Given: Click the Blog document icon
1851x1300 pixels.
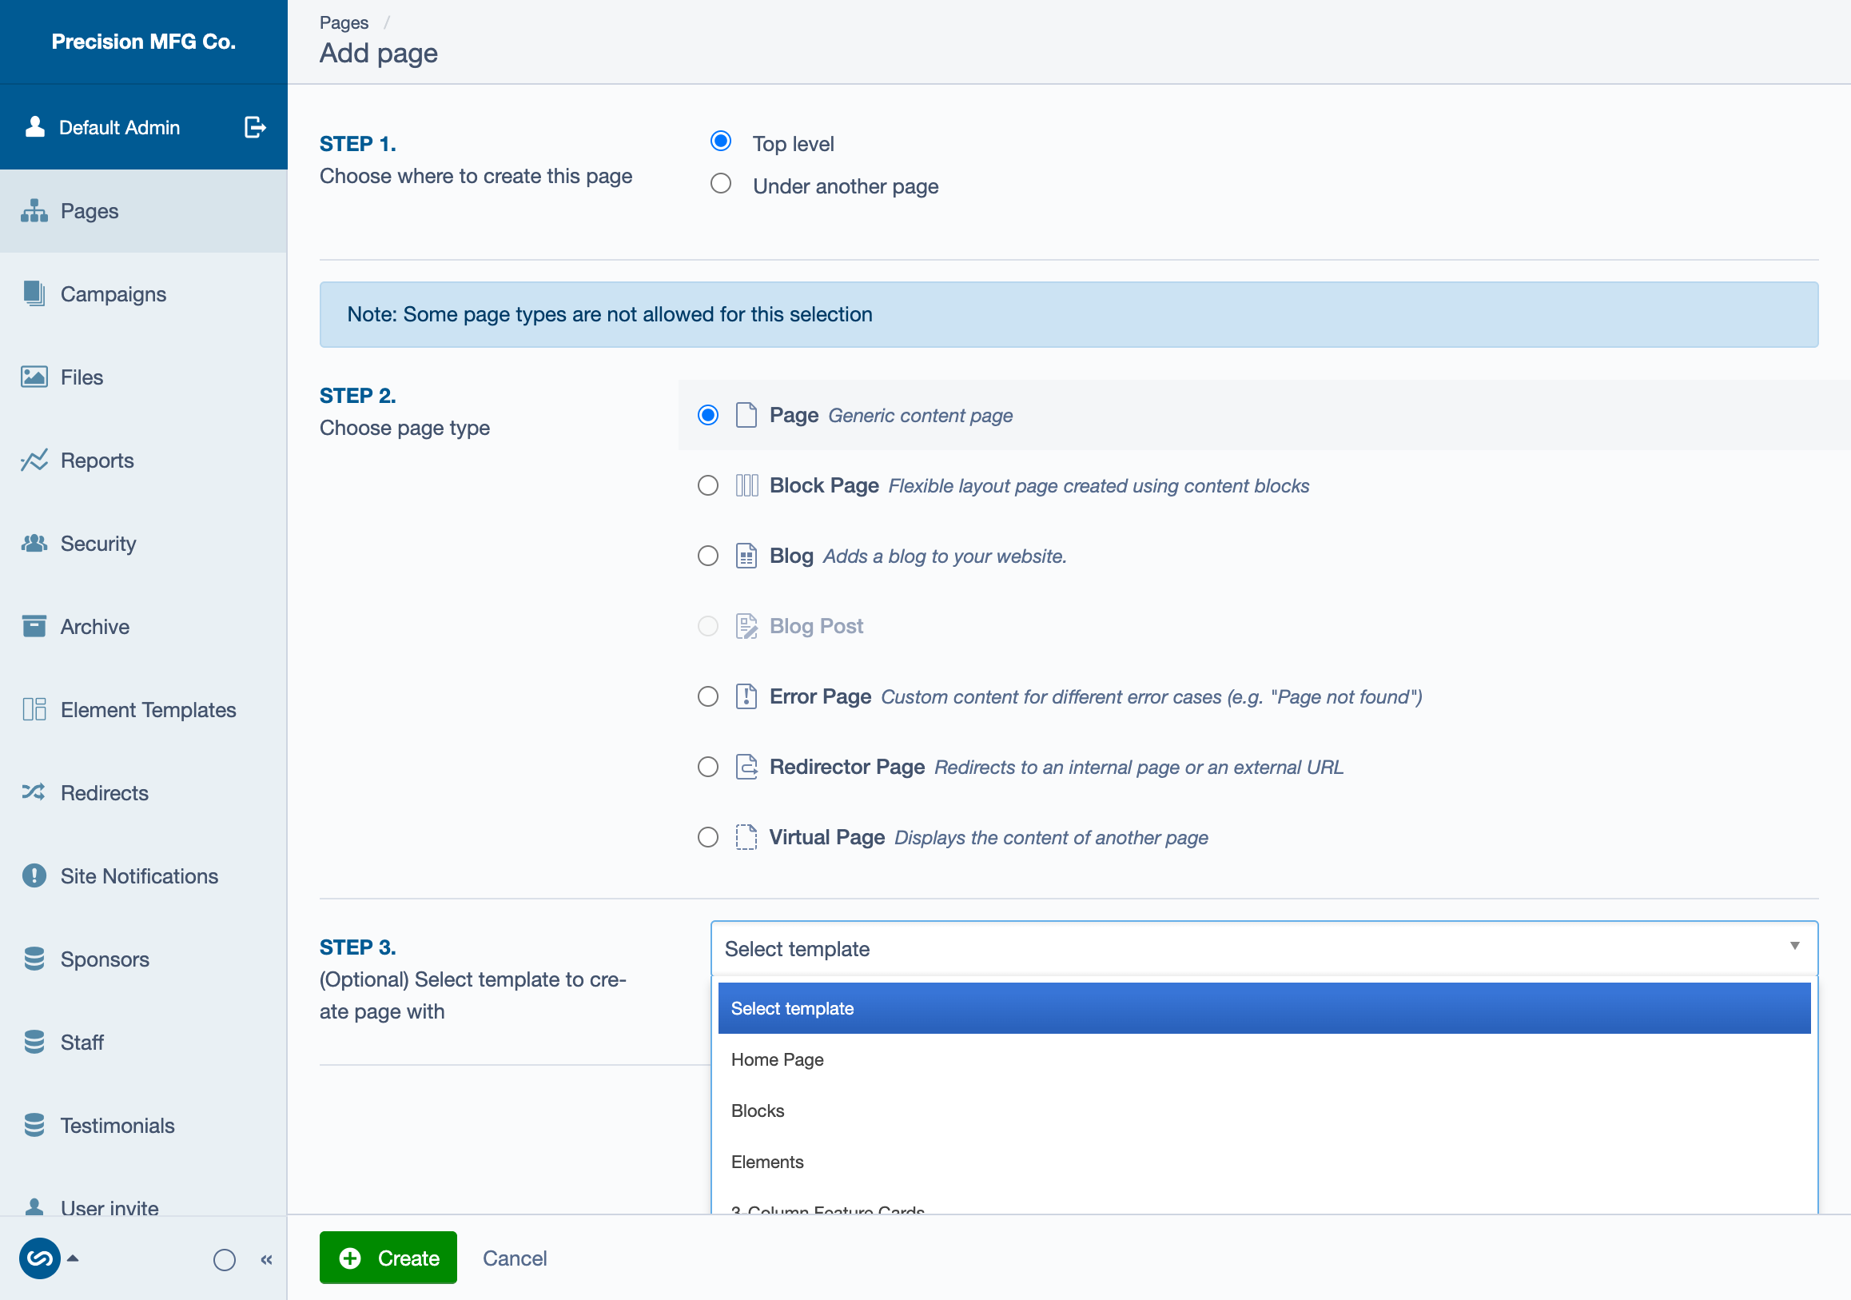Looking at the screenshot, I should [746, 556].
